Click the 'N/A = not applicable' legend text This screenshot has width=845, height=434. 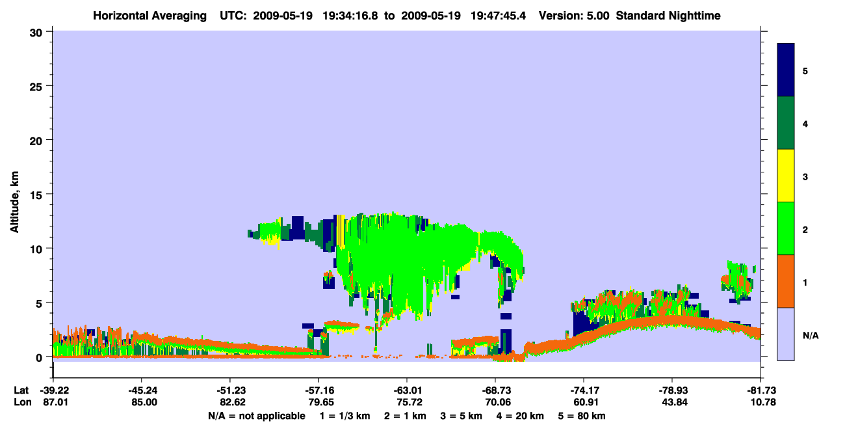[256, 416]
